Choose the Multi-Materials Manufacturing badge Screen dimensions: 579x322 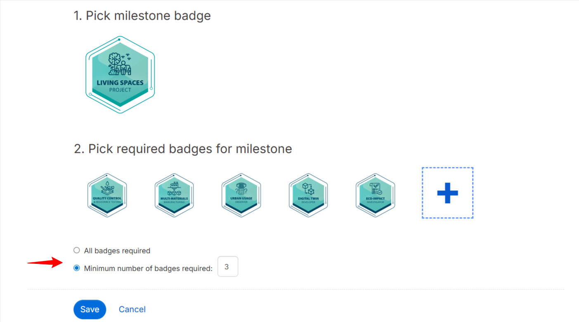(174, 195)
